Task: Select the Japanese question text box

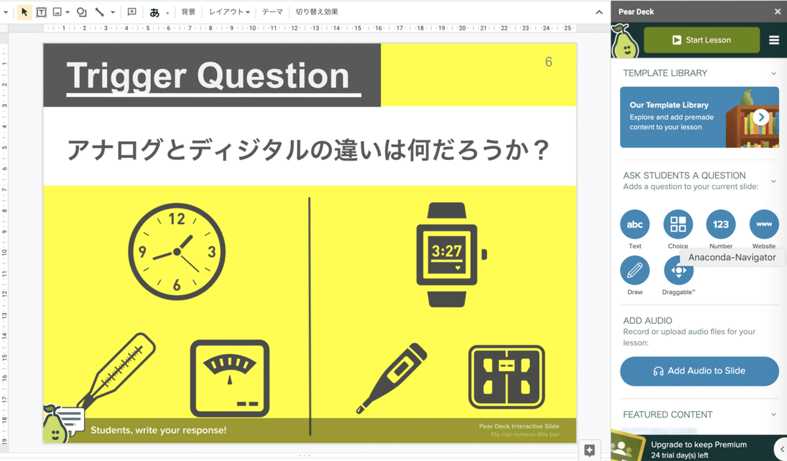Action: pyautogui.click(x=310, y=150)
